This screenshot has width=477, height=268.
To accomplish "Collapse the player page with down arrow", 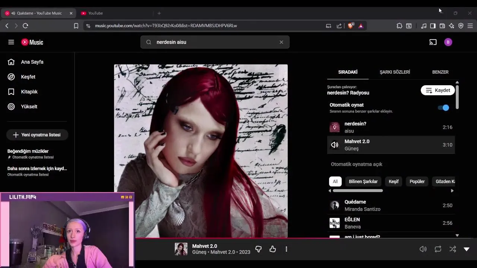I will click(467, 249).
